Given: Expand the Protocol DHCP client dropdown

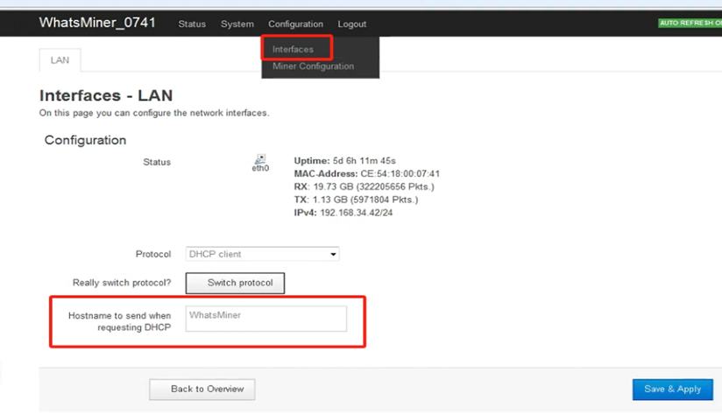Looking at the screenshot, I should [262, 254].
